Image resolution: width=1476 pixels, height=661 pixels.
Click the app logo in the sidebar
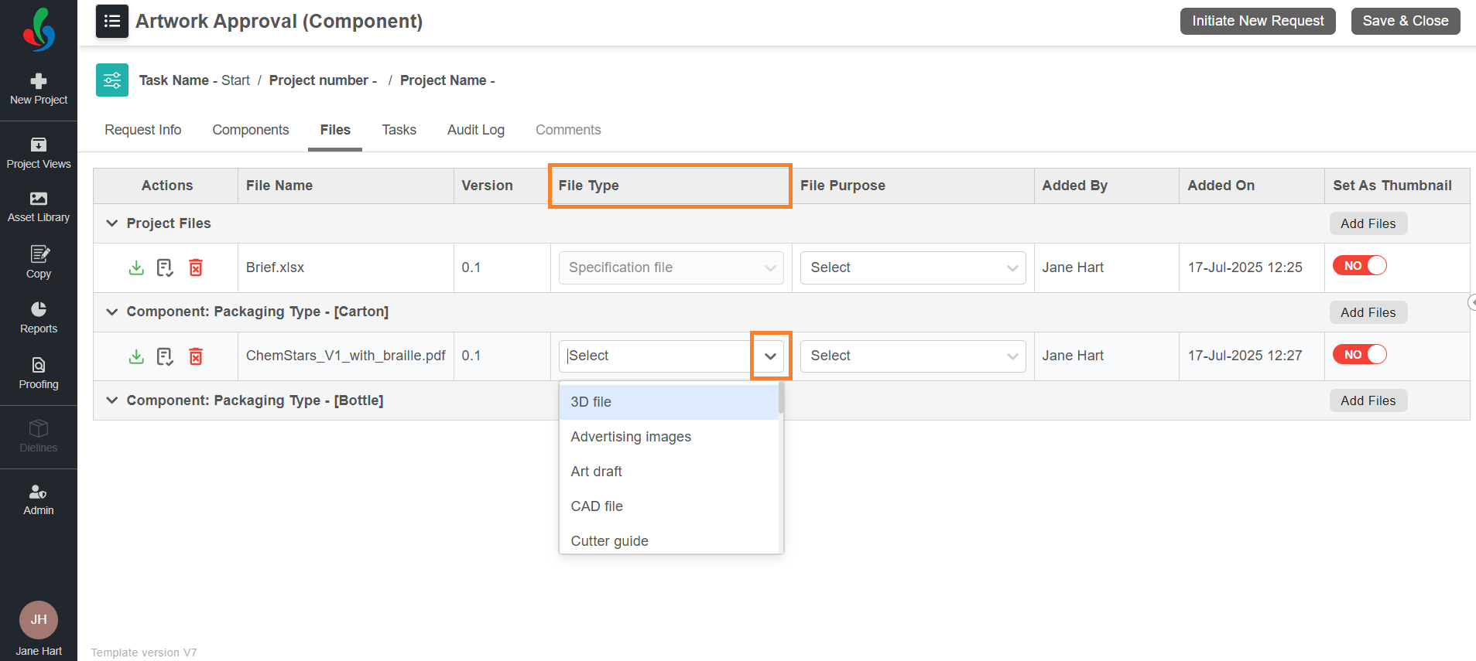[x=39, y=29]
